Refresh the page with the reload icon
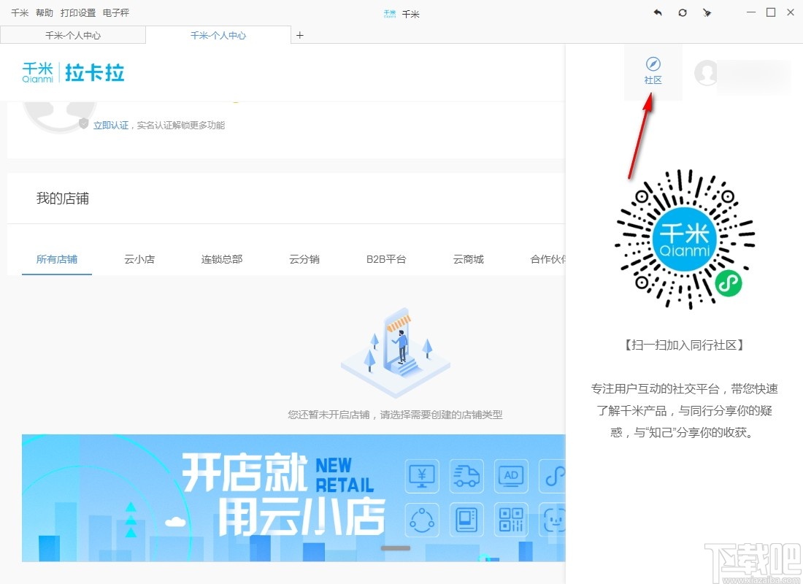This screenshot has height=584, width=803. pos(683,12)
